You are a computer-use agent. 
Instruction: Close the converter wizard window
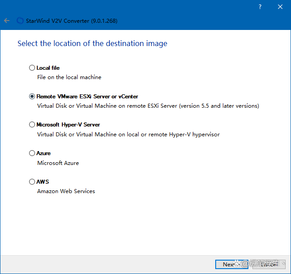(x=280, y=7)
